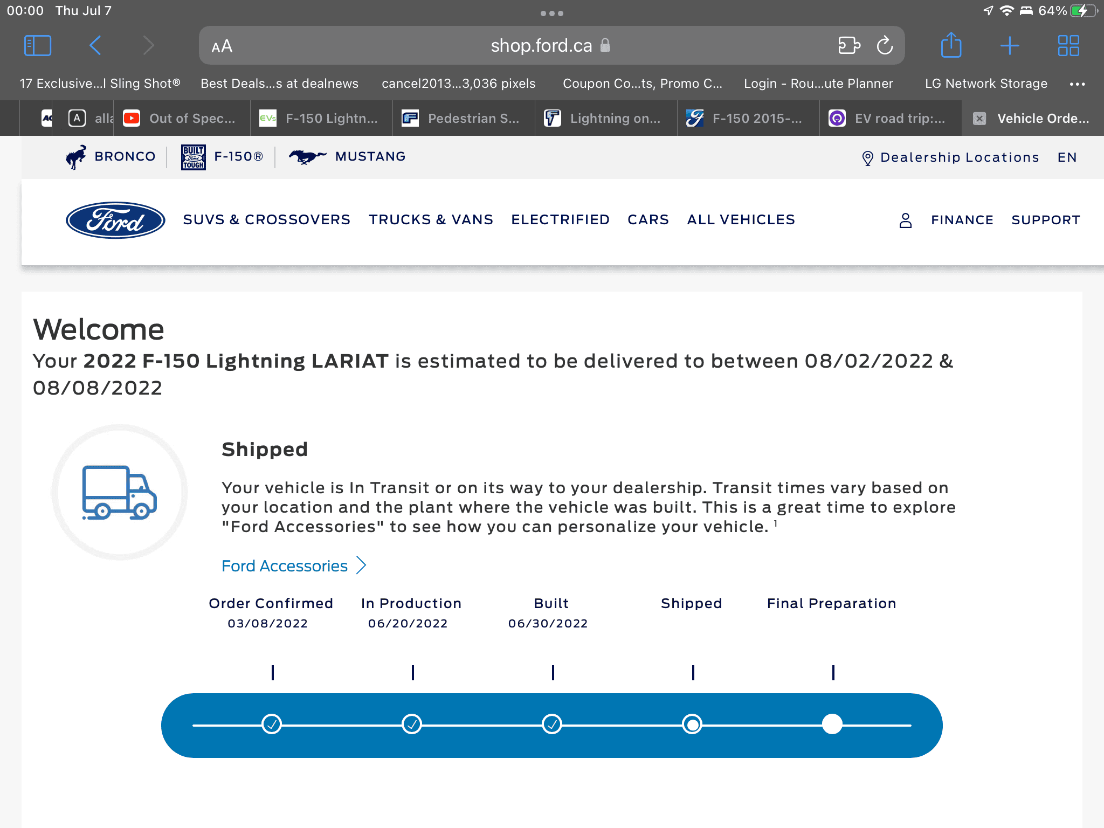This screenshot has height=828, width=1104.
Task: Open the AA reader view menu
Action: point(222,46)
